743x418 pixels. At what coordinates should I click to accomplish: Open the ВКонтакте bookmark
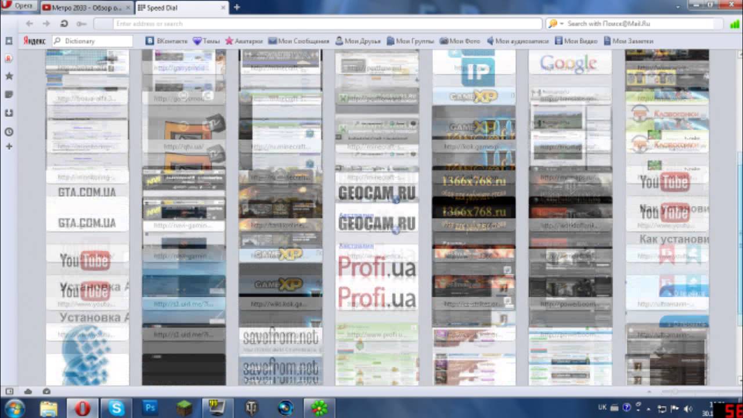(x=167, y=41)
